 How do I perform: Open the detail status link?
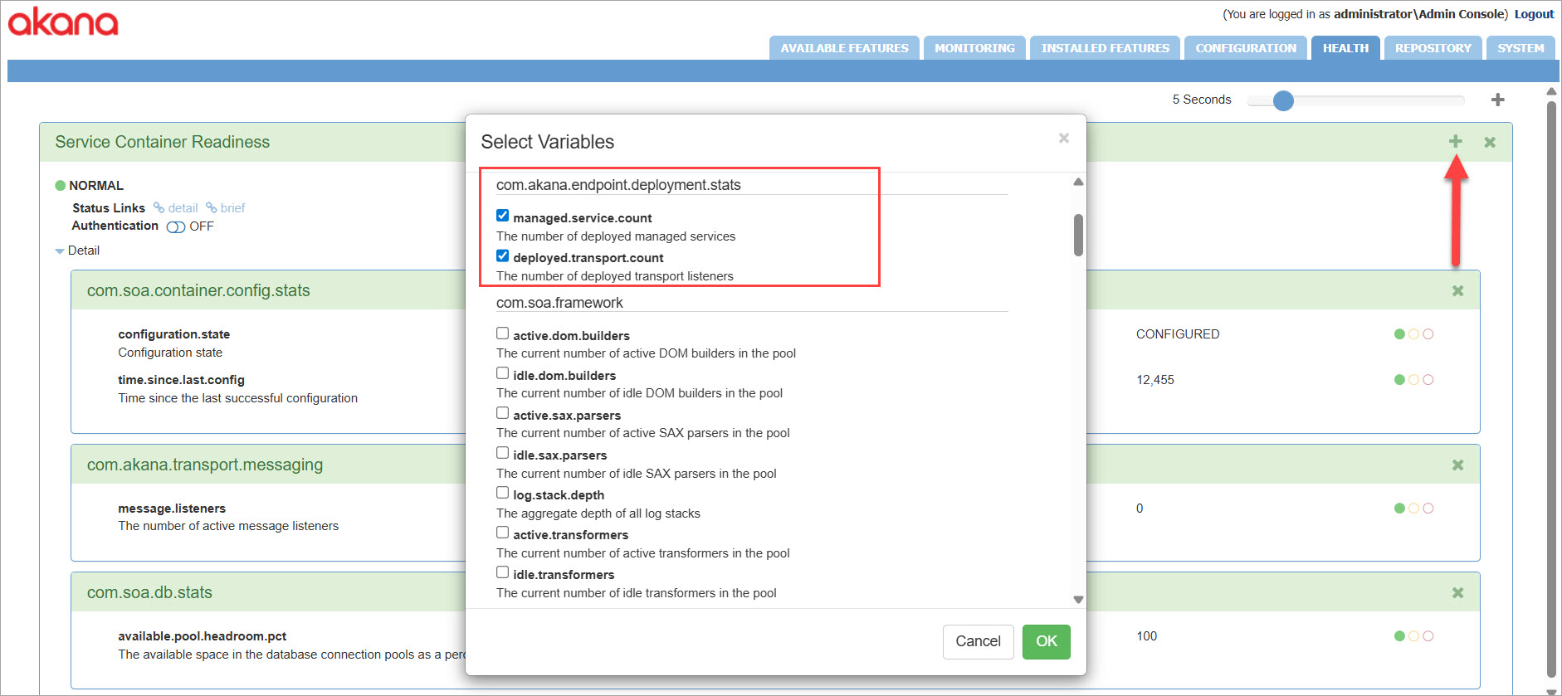click(182, 208)
